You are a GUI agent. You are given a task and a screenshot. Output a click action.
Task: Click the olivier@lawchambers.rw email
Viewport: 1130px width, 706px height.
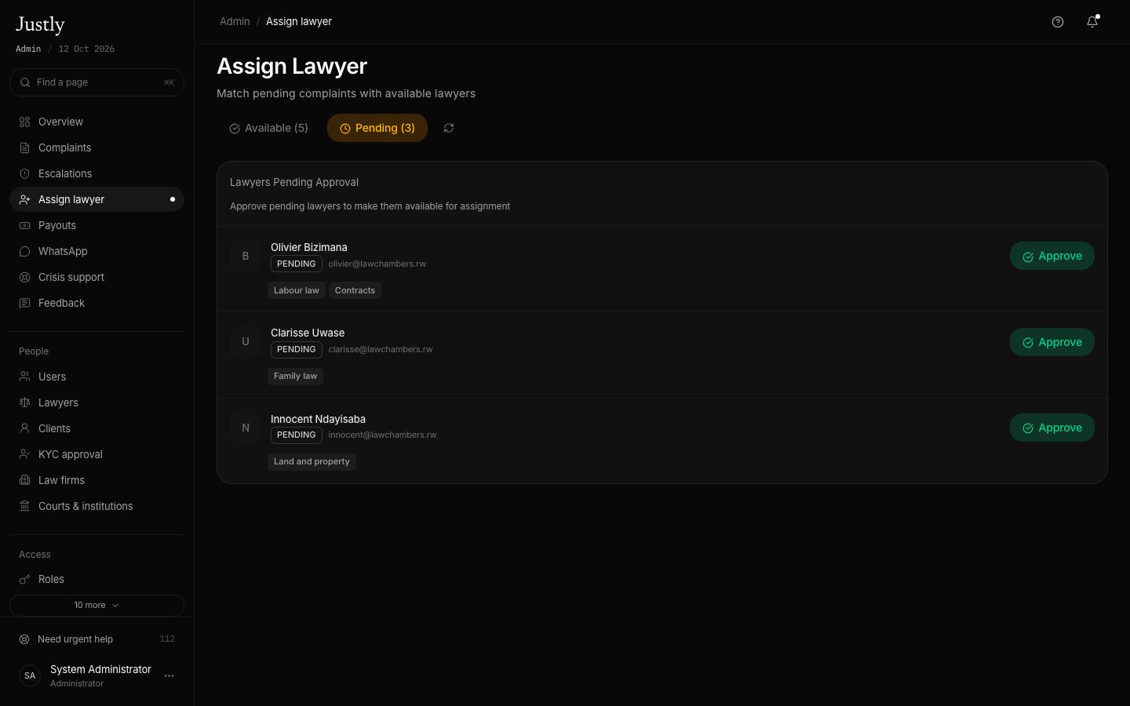377,264
